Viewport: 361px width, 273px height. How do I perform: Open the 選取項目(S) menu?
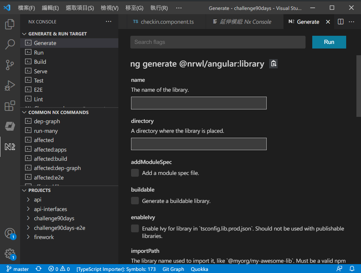point(80,8)
